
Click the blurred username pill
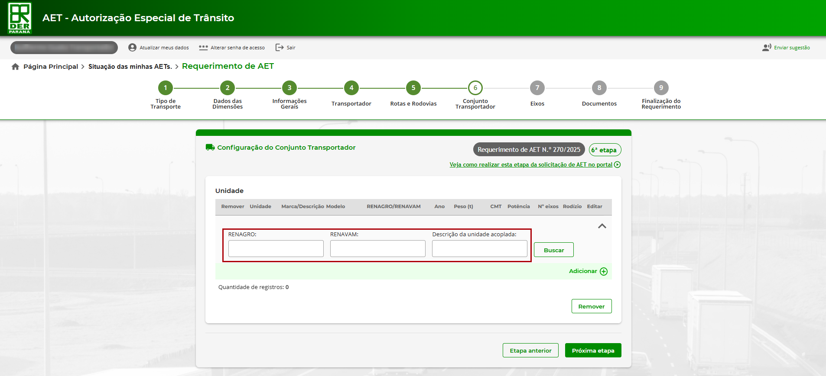[x=64, y=48]
